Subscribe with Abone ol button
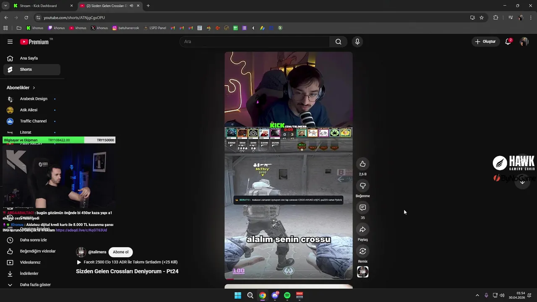Screen dimensions: 537x302 click(x=120, y=252)
